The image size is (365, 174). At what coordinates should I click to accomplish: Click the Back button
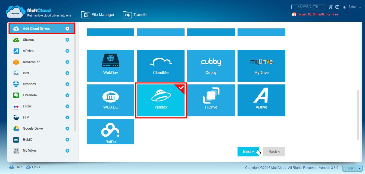coord(274,152)
